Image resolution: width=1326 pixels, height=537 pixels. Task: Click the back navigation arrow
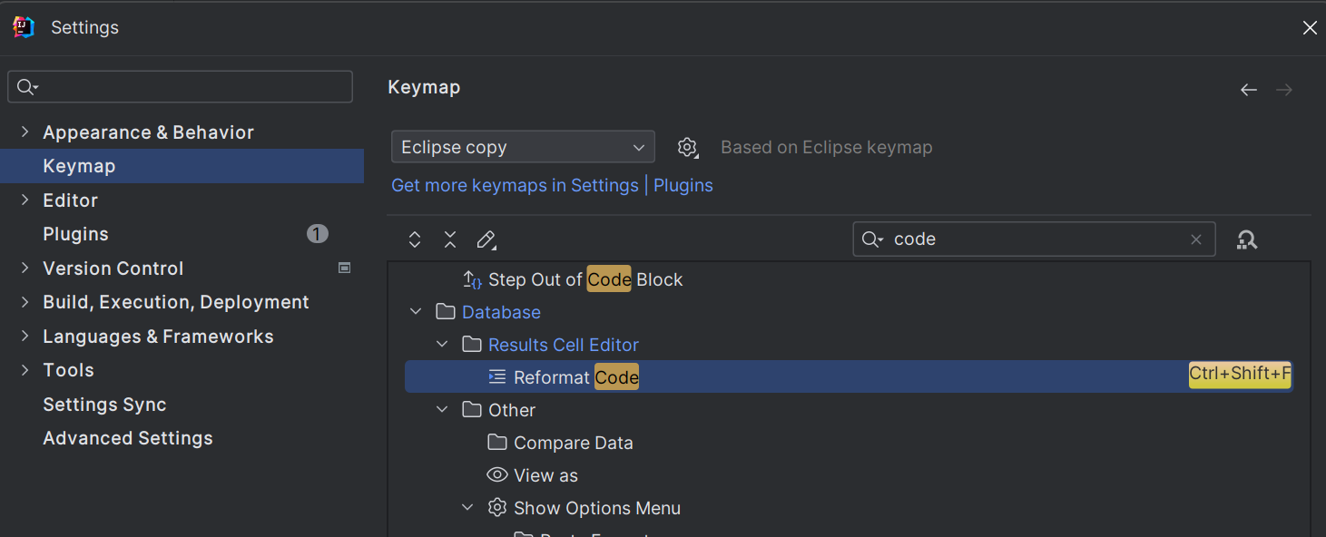1249,90
